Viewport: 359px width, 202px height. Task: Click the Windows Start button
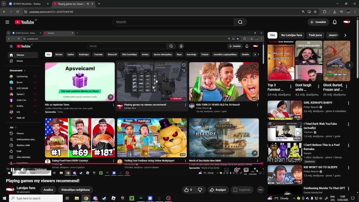click(x=4, y=198)
